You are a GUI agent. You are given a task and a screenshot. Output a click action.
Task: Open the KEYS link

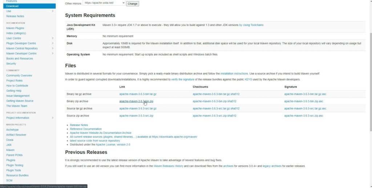[x=248, y=80]
